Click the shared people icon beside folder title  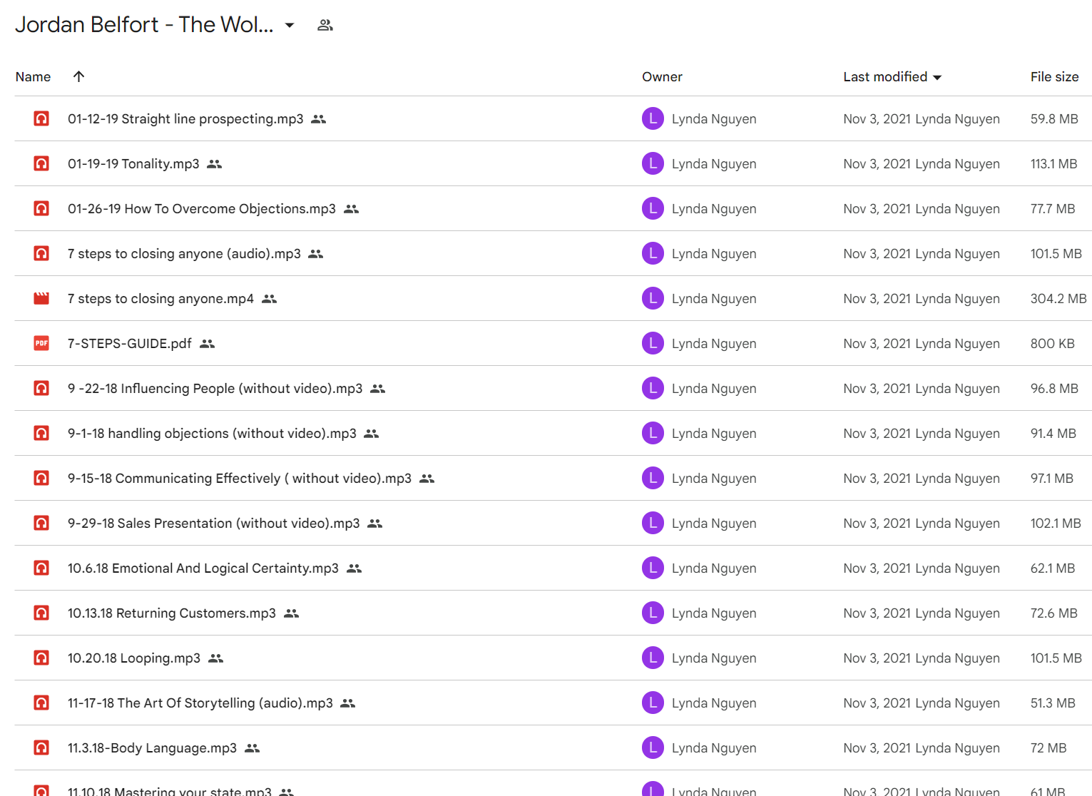click(x=325, y=25)
